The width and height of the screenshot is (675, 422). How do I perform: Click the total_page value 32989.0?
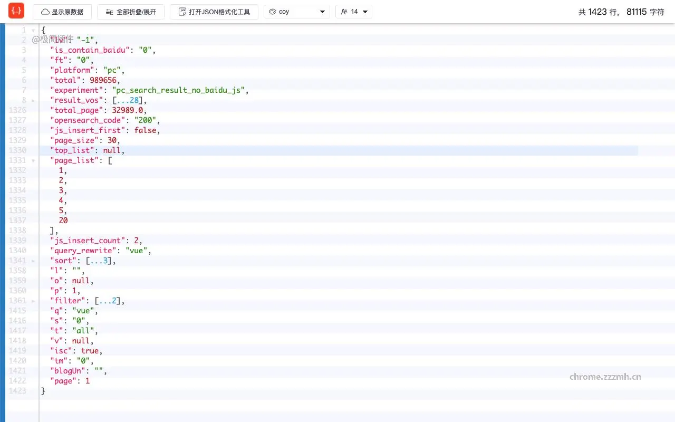click(x=127, y=110)
